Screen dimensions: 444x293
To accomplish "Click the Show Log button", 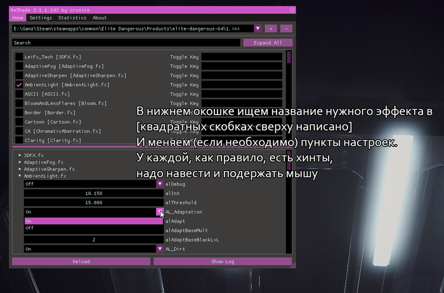I will (223, 261).
